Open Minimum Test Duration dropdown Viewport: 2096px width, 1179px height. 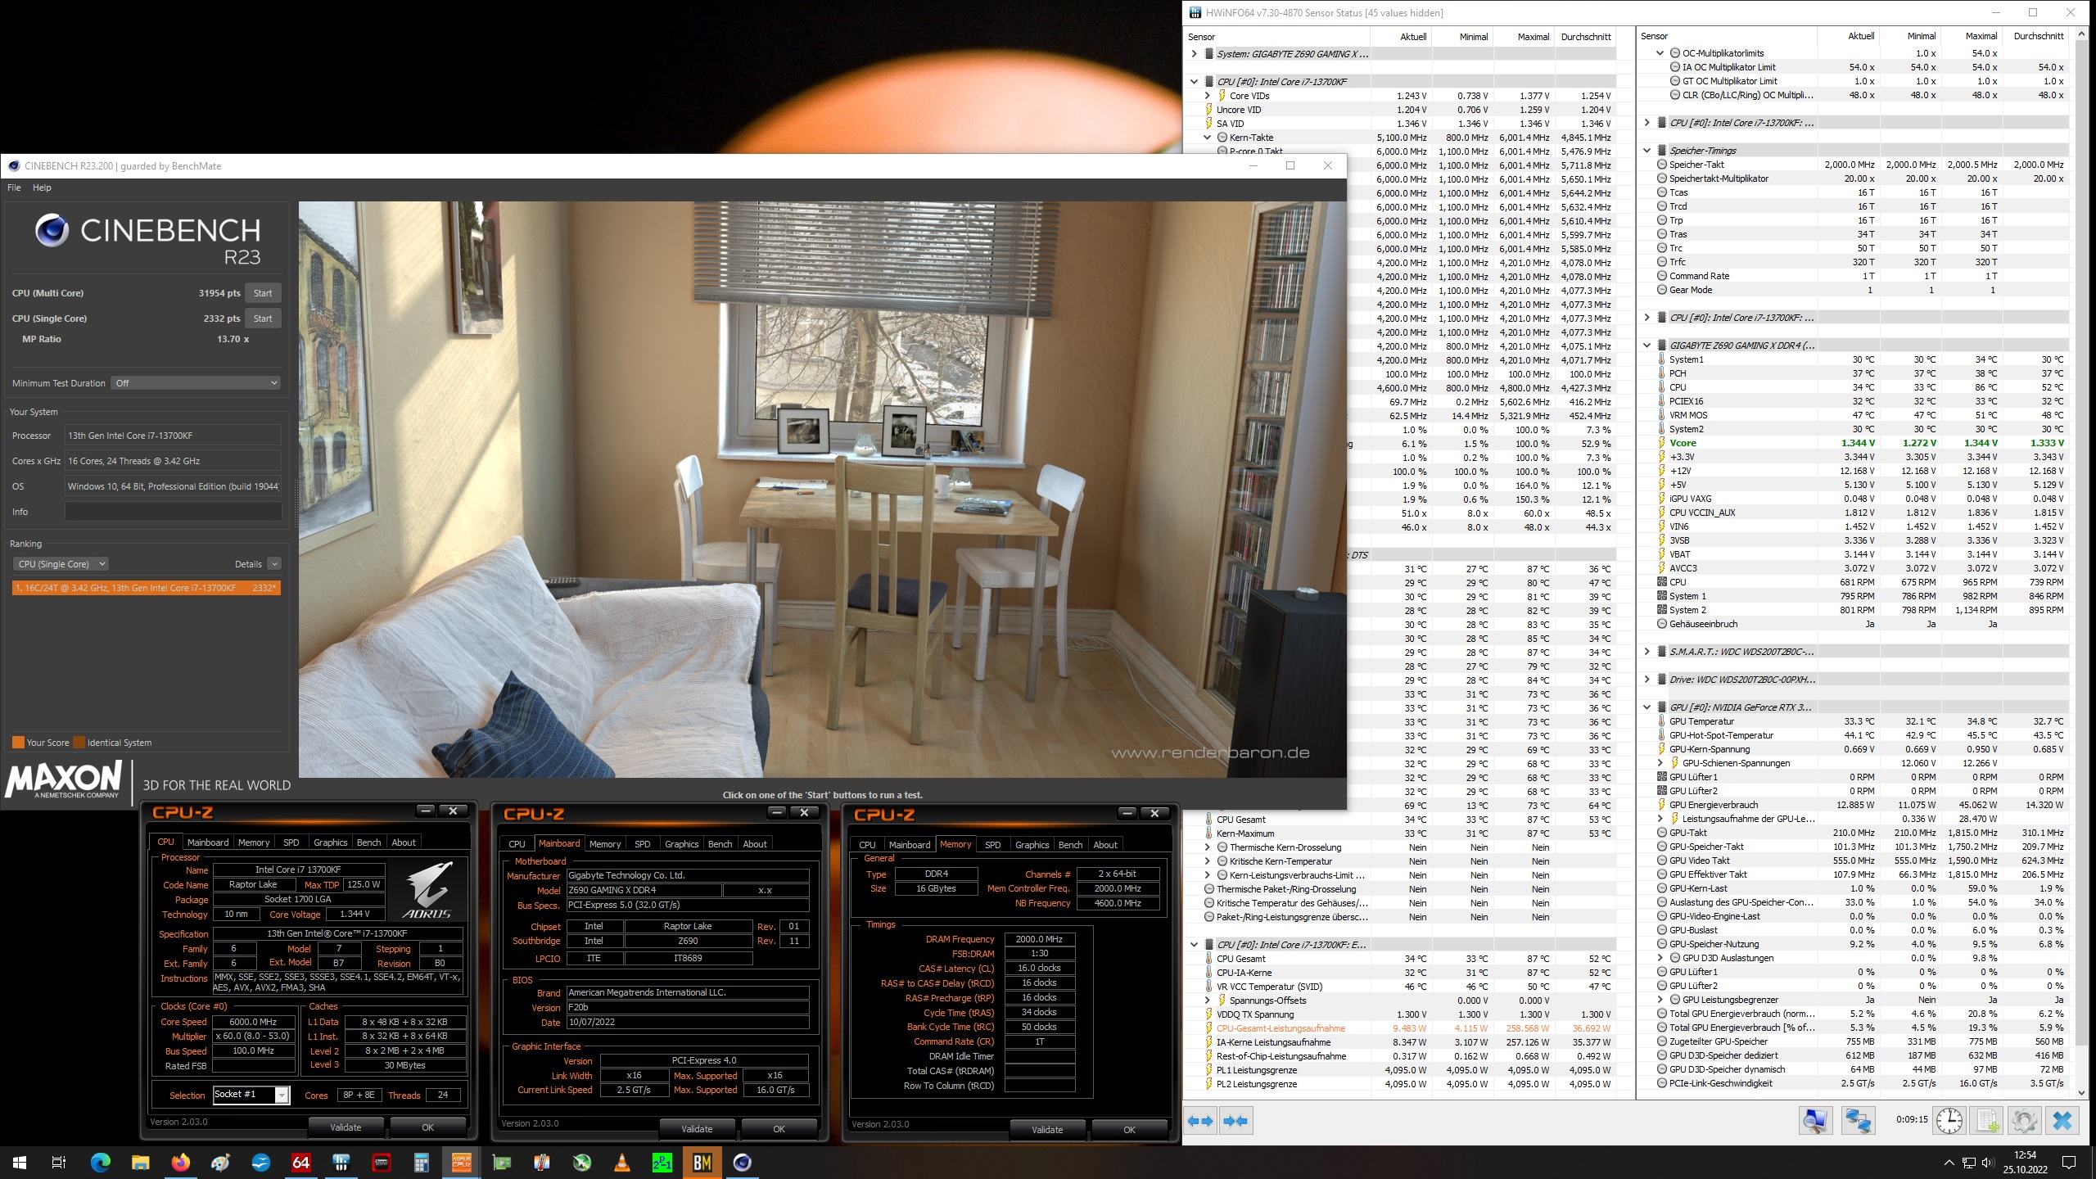(196, 383)
